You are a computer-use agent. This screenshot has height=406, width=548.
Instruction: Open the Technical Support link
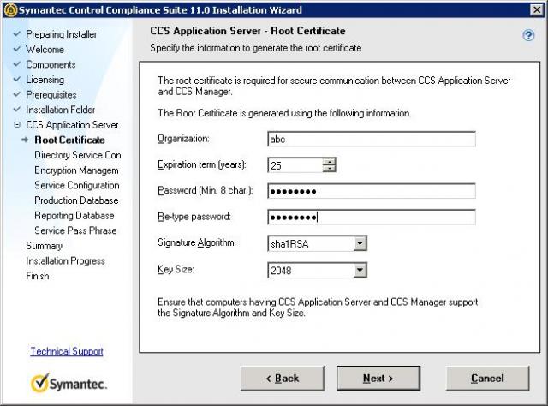pos(67,351)
